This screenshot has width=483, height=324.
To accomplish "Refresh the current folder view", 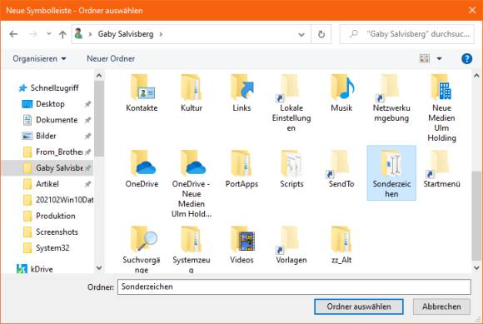I will (x=321, y=34).
